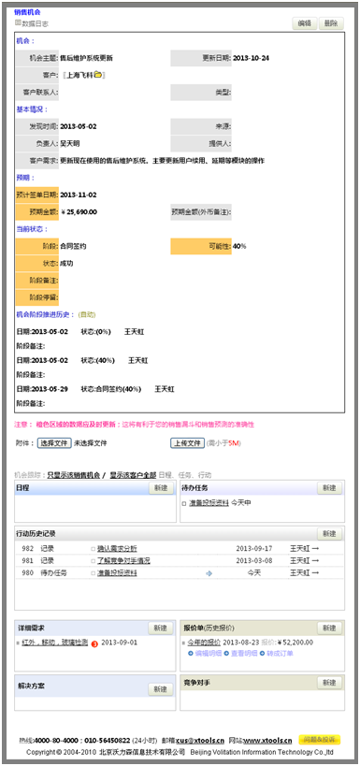Click the 可能性 value 40%
This screenshot has height=766, width=360.
point(239,246)
